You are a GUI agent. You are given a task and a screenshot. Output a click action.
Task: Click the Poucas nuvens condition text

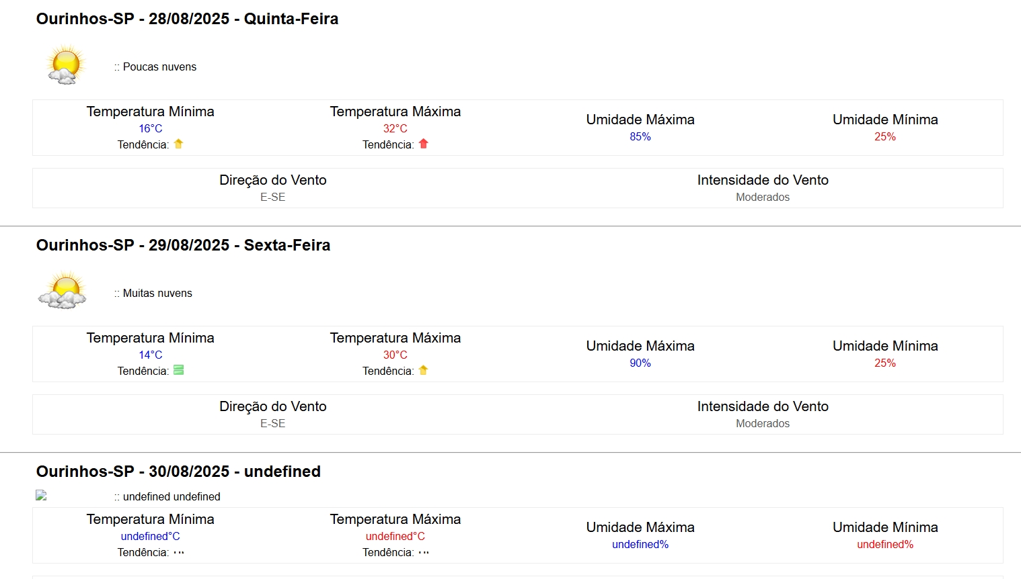159,66
